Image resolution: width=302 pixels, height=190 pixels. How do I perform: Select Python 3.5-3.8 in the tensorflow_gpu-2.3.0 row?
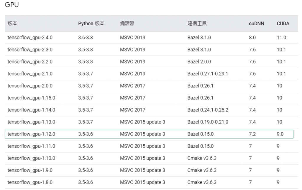[x=86, y=50]
